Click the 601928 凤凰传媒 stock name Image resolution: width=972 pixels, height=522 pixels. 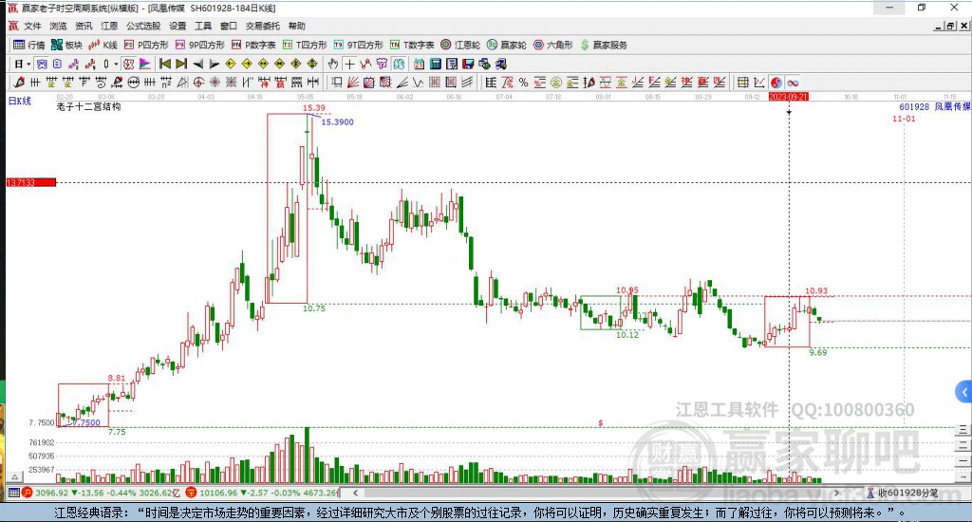tap(935, 106)
